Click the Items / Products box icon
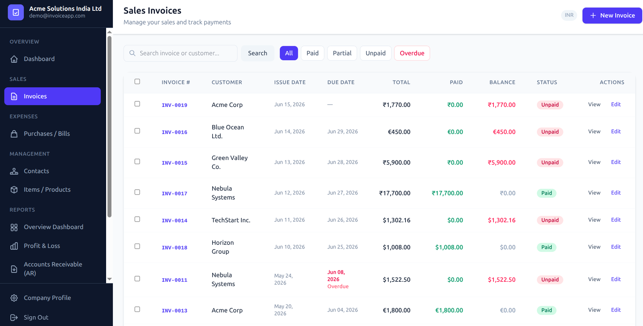Viewport: 643px width, 326px height. click(14, 190)
